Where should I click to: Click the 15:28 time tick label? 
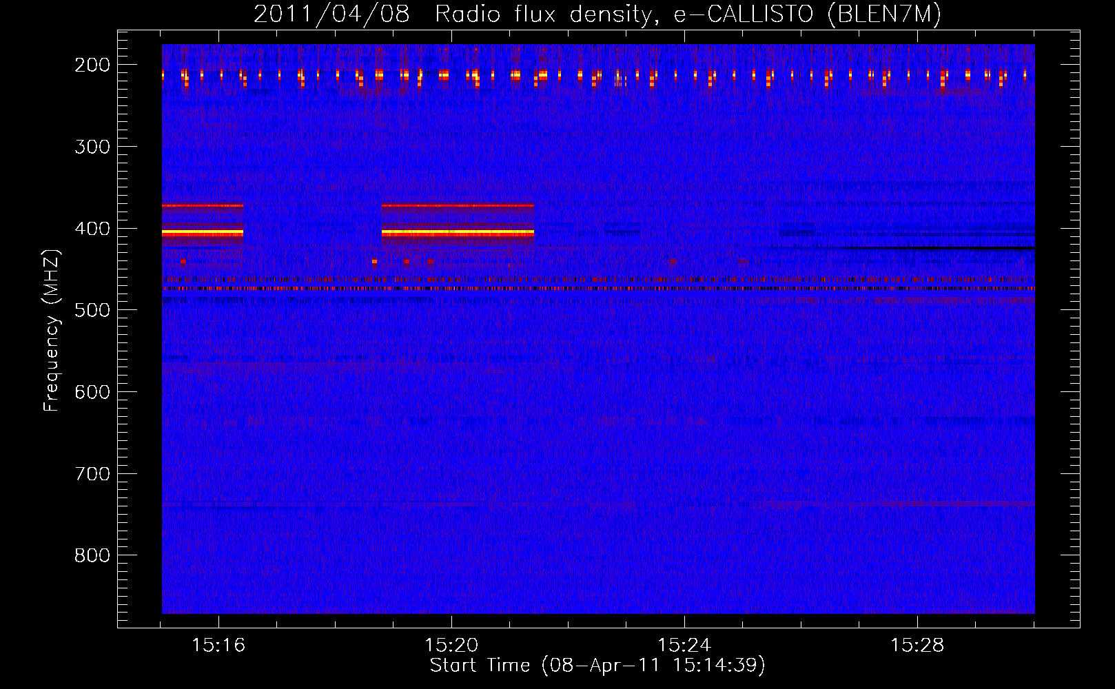917,645
